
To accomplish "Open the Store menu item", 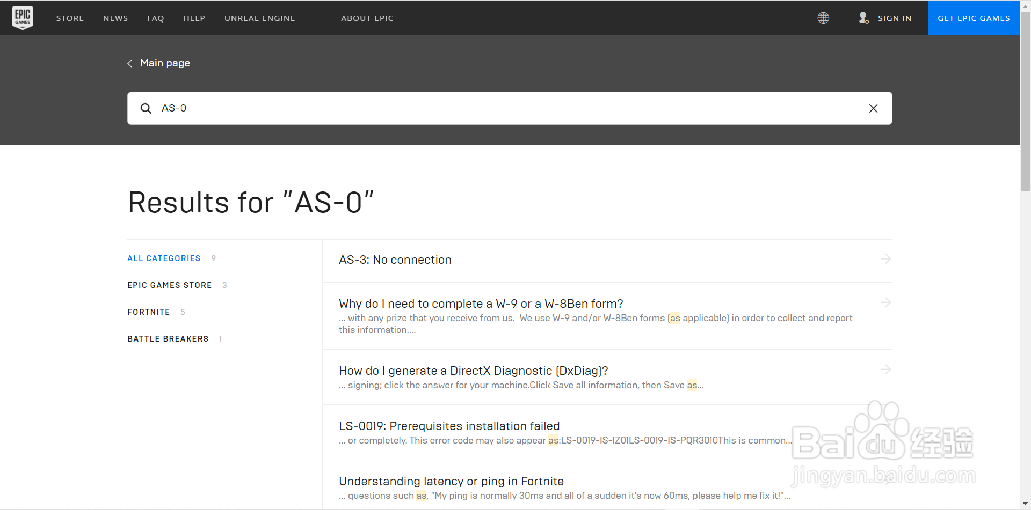I will [70, 18].
